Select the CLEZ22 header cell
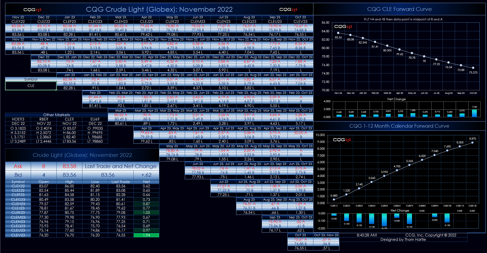This screenshot has width=487, height=253. tap(44, 22)
